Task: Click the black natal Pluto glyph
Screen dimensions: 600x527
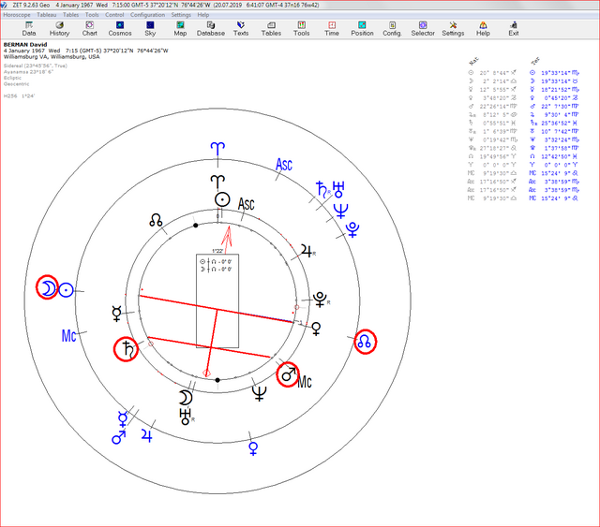Action: click(320, 300)
